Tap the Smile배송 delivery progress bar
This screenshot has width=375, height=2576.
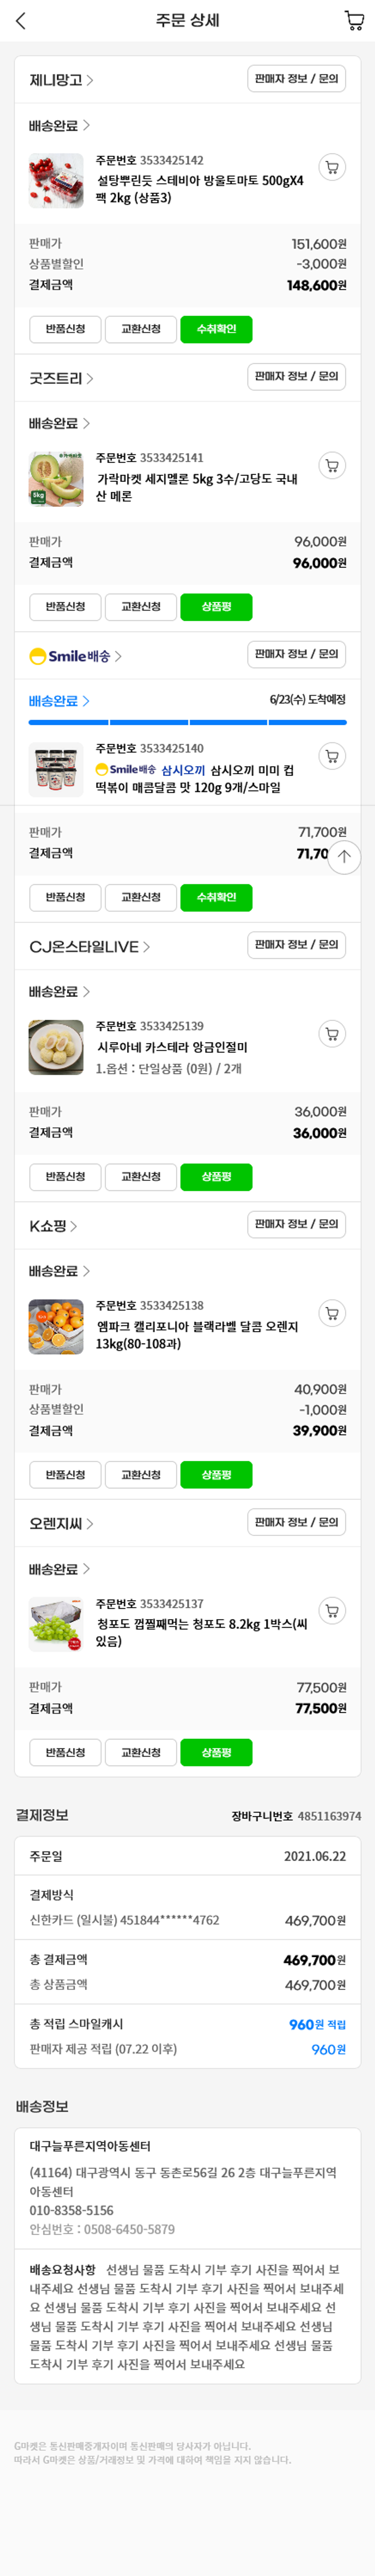pos(187,722)
